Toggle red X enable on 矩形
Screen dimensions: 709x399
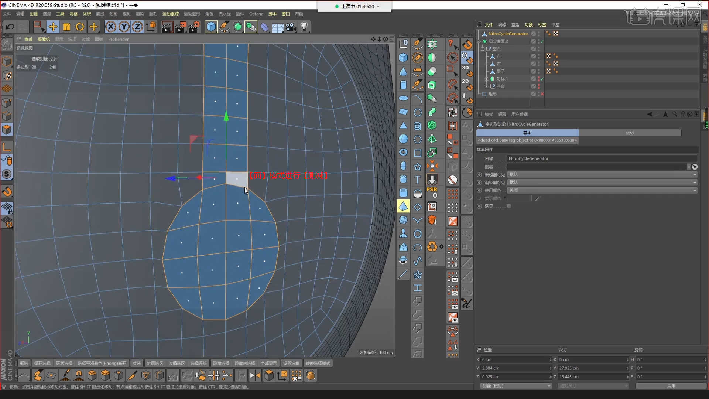[x=542, y=94]
